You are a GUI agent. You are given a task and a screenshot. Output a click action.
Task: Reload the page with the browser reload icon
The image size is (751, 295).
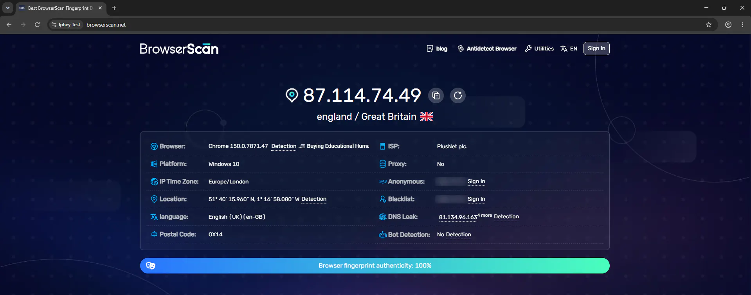37,25
